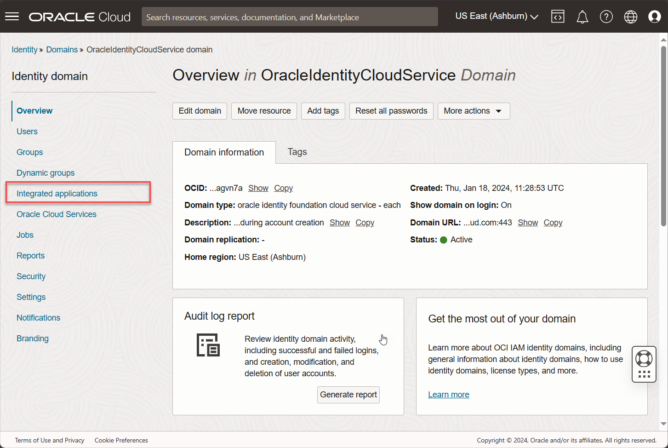Viewport: 668px width, 448px height.
Task: Copy the Domain URL
Action: click(x=553, y=223)
